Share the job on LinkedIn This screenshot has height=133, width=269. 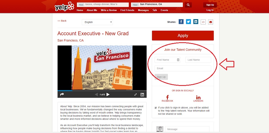[x=196, y=22]
